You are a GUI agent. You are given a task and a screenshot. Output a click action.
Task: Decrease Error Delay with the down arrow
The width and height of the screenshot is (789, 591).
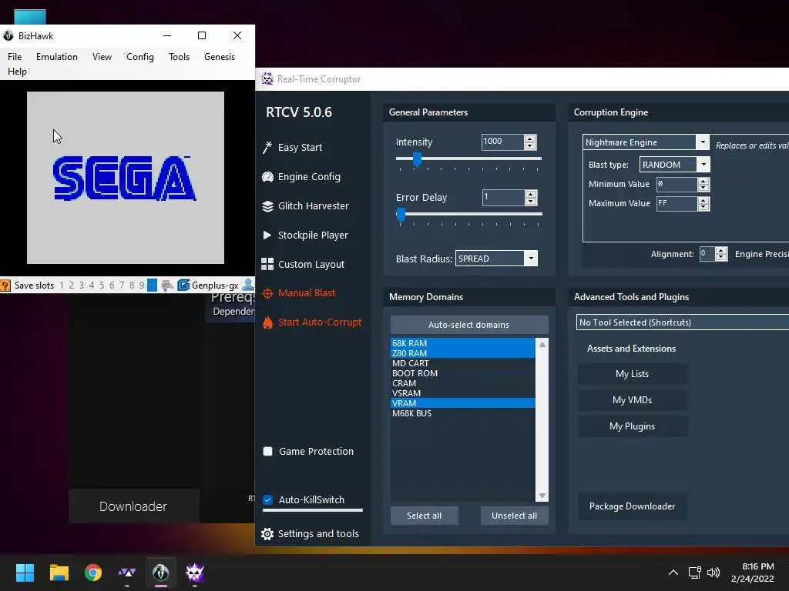pos(530,201)
